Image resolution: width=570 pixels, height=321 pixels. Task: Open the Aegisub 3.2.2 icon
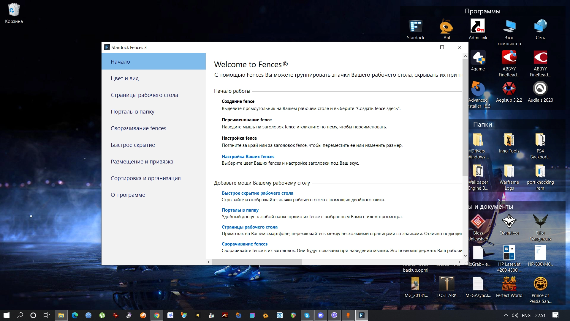pyautogui.click(x=509, y=92)
